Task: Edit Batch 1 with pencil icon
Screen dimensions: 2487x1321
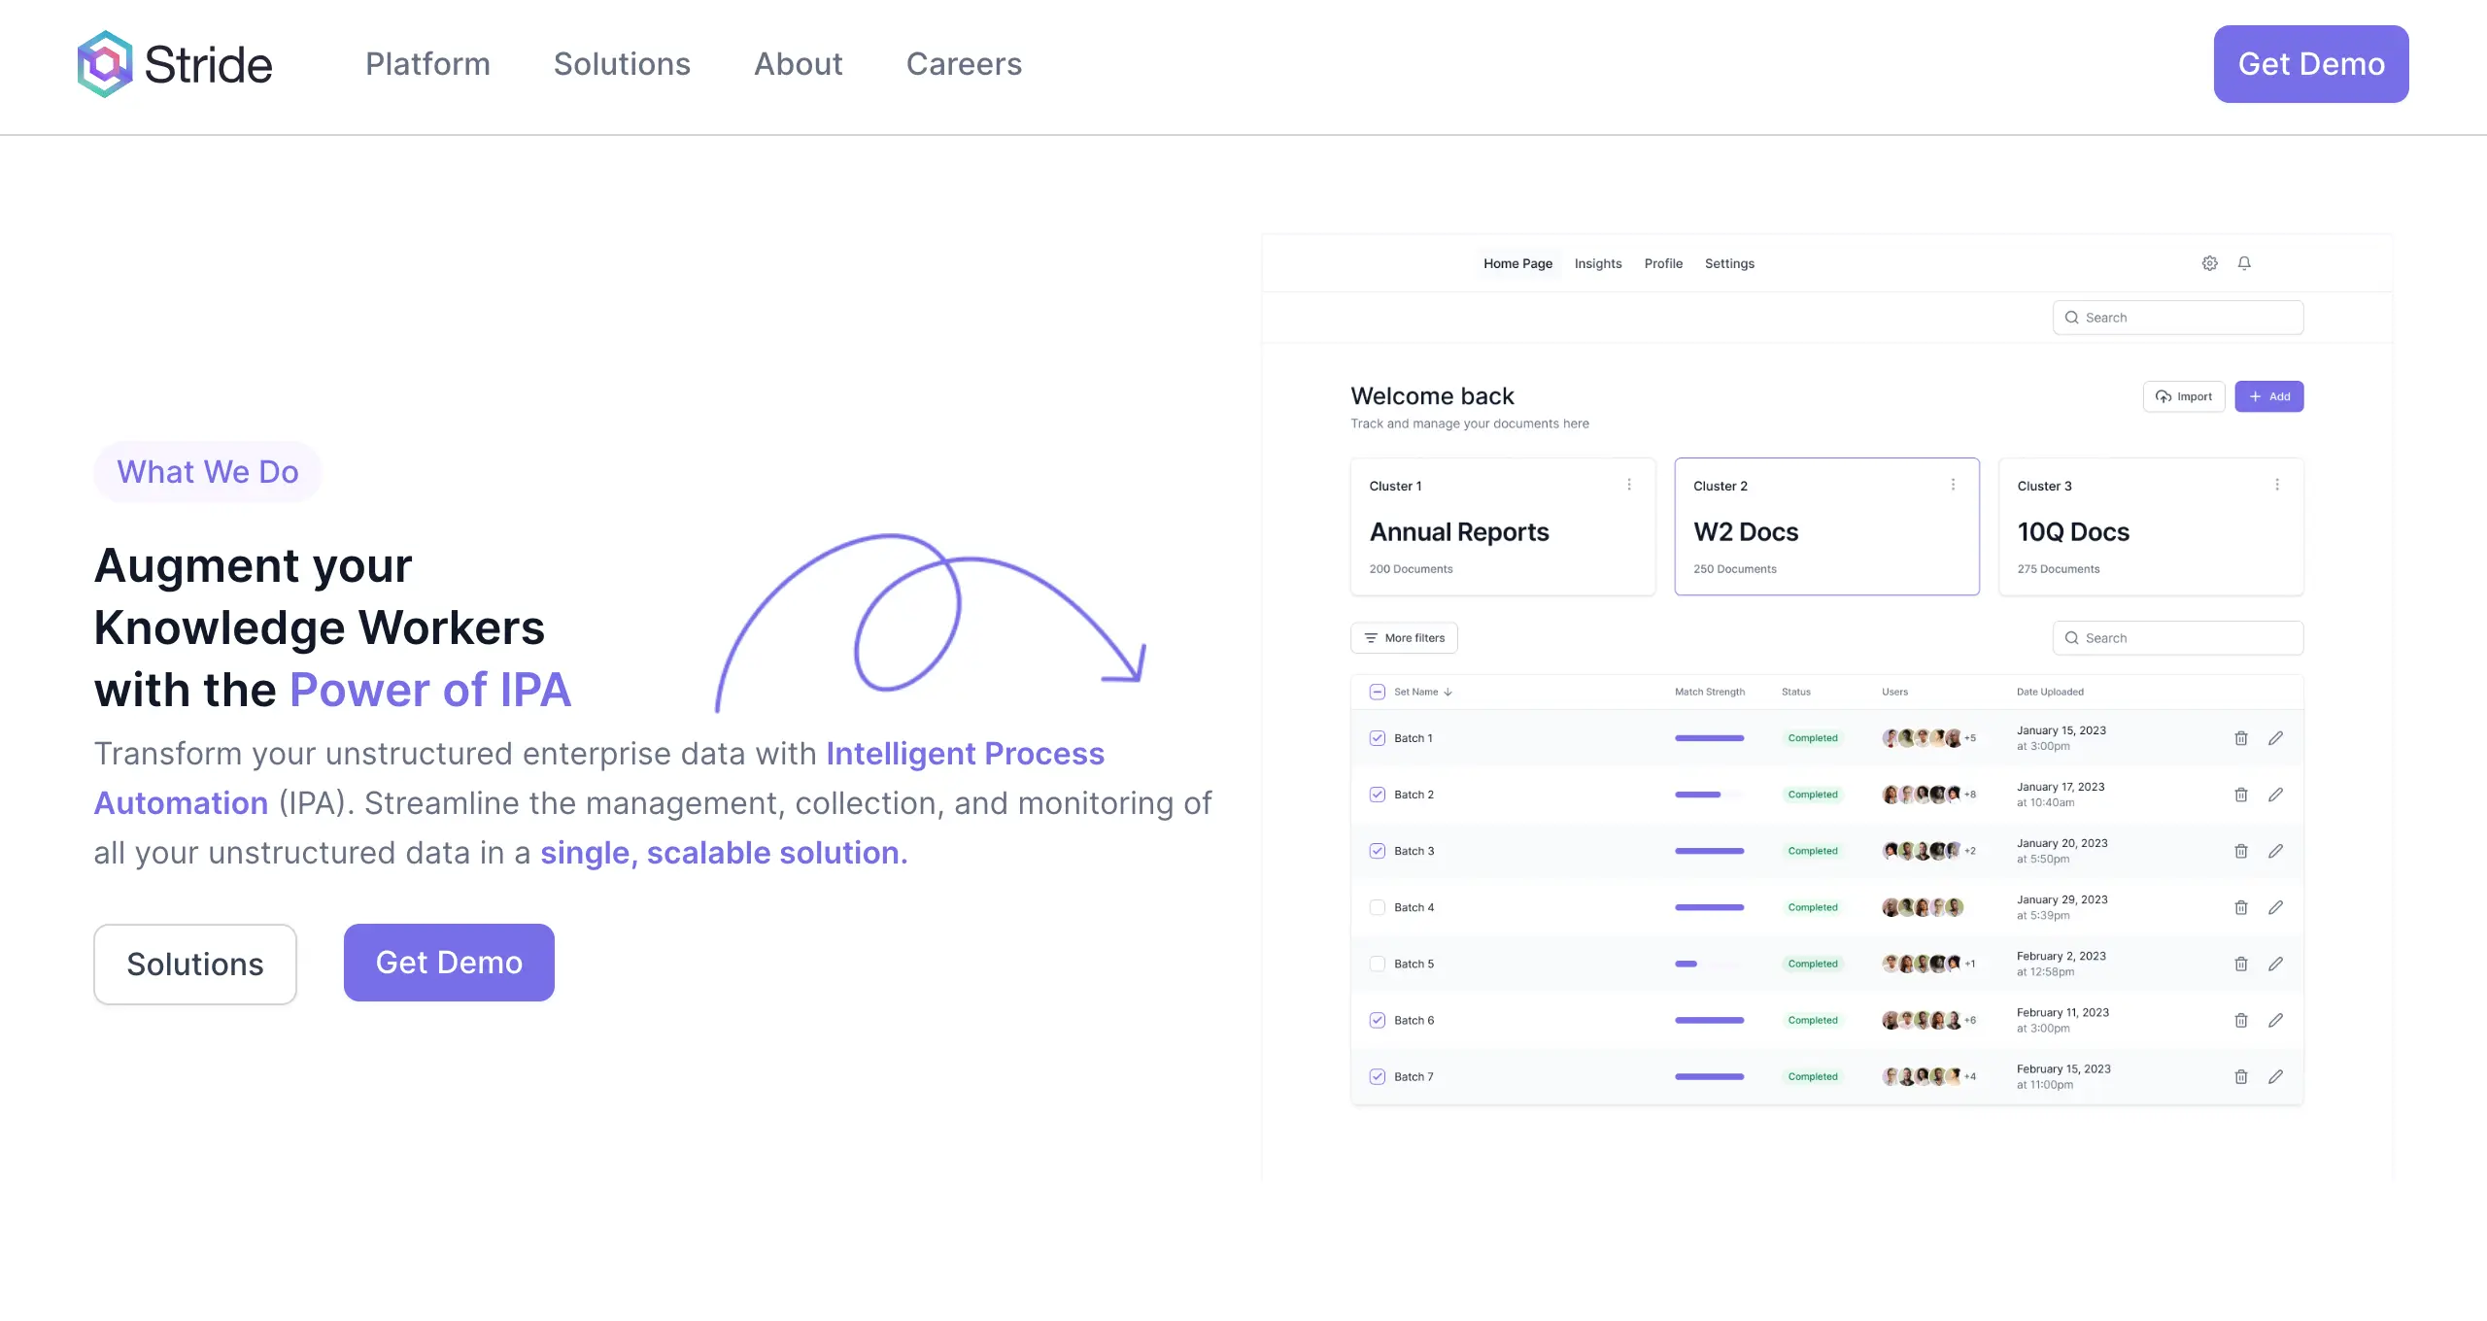Action: 2275,738
